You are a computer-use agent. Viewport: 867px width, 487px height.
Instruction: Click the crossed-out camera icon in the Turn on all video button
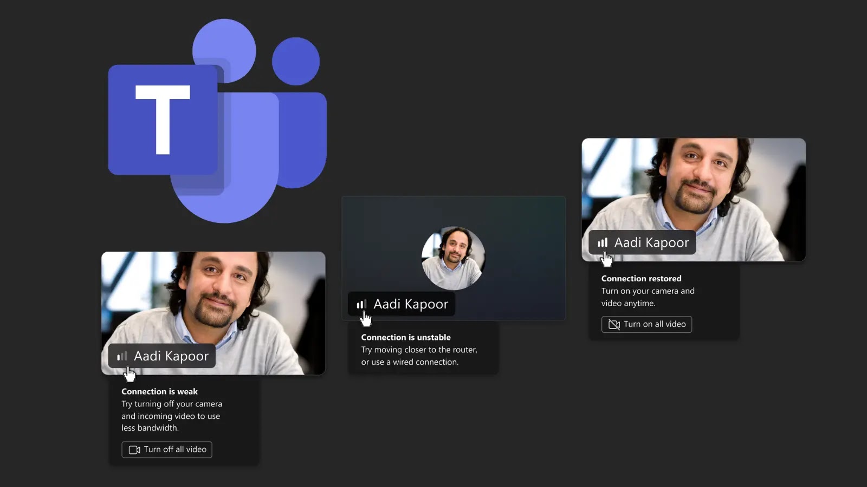coord(614,324)
